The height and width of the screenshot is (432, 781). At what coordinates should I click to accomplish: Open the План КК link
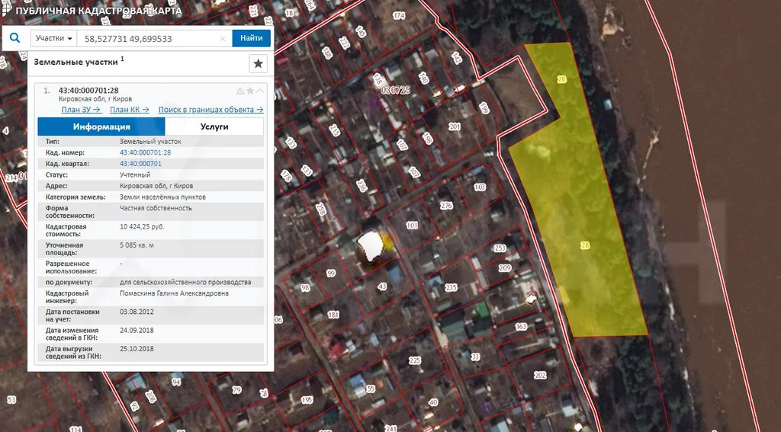130,110
